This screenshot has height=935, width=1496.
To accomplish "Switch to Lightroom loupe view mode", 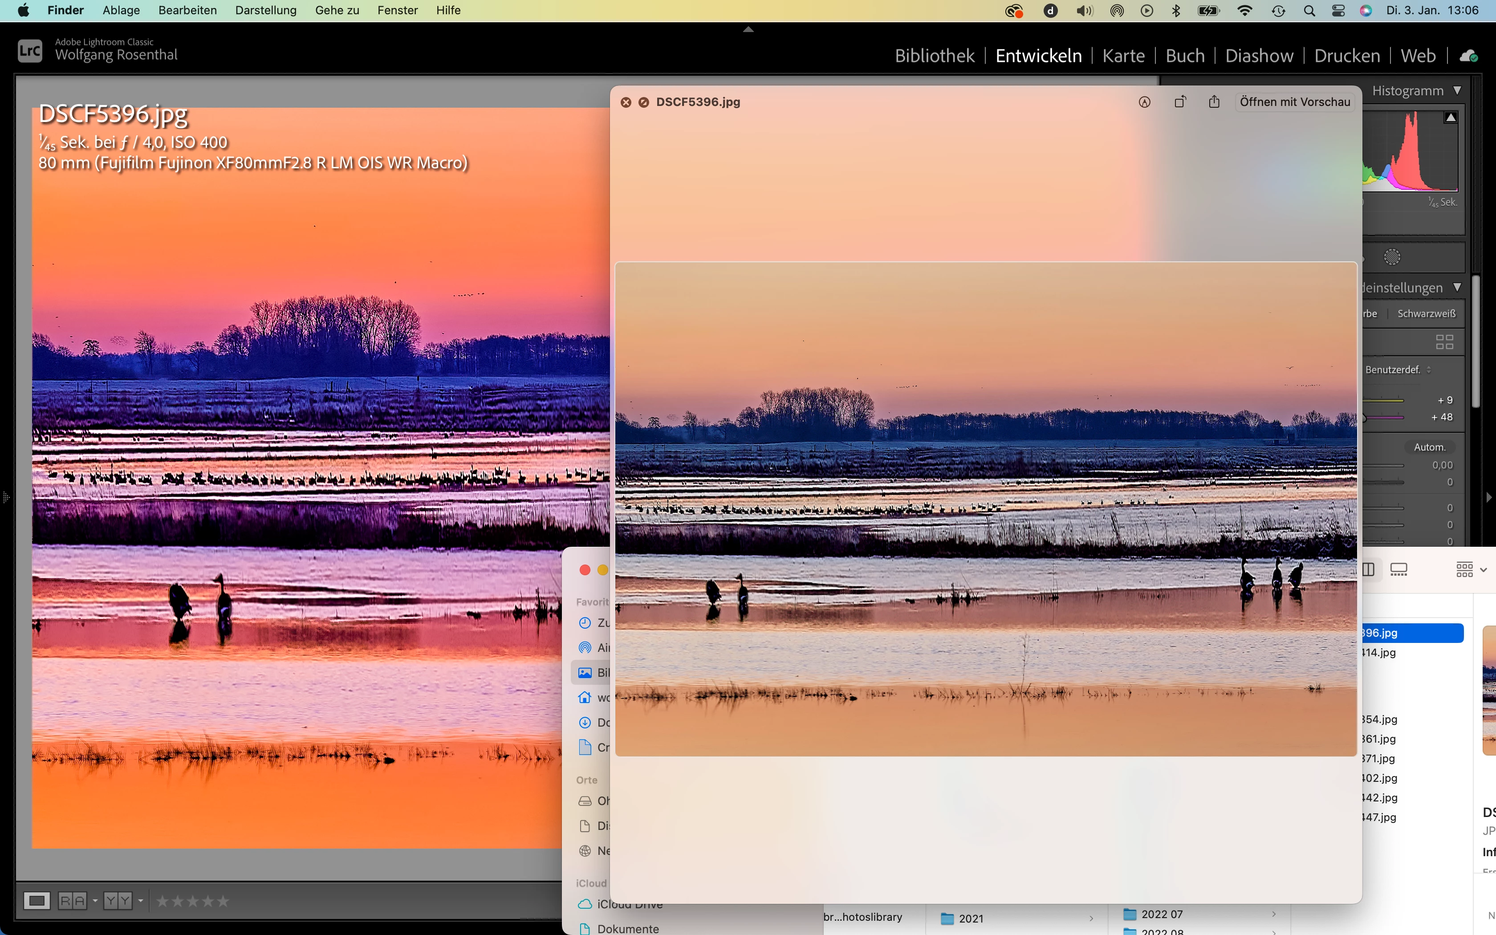I will click(37, 901).
